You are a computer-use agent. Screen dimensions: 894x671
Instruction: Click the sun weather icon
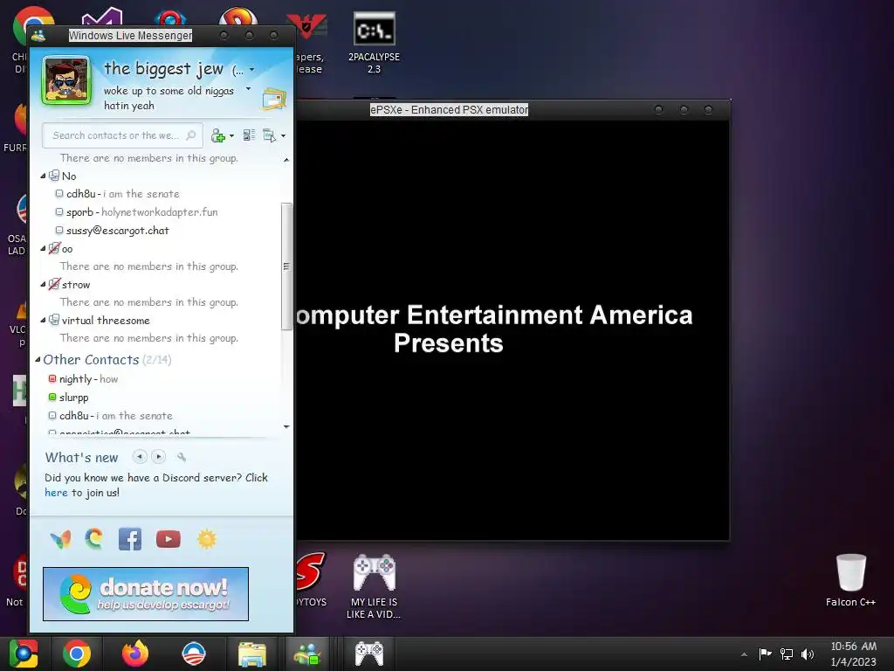pos(207,539)
